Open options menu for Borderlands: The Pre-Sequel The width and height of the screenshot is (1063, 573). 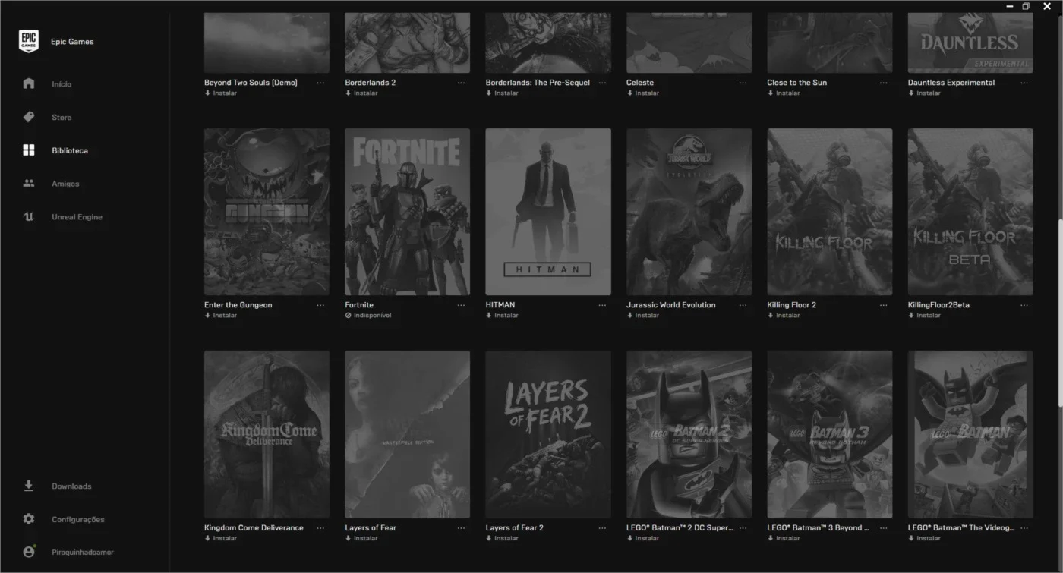602,82
